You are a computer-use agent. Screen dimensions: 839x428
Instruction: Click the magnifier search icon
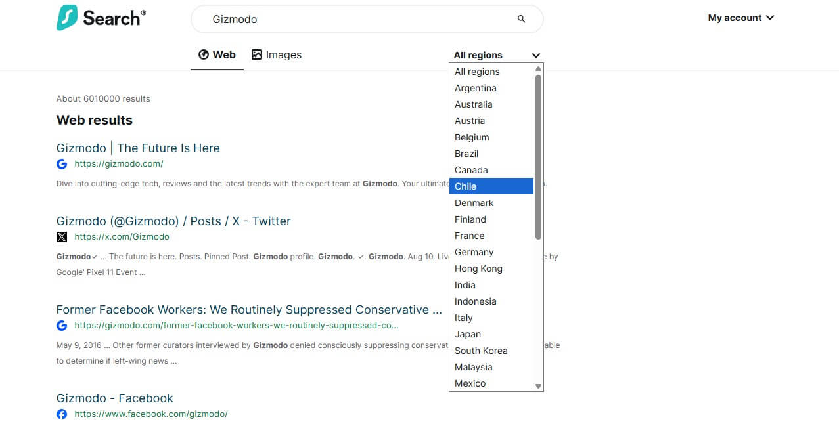coord(522,19)
